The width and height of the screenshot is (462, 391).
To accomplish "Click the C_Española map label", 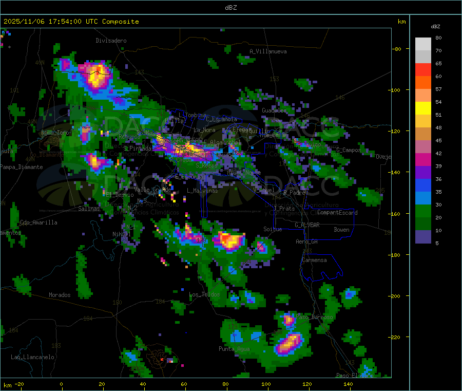I will 222,119.
